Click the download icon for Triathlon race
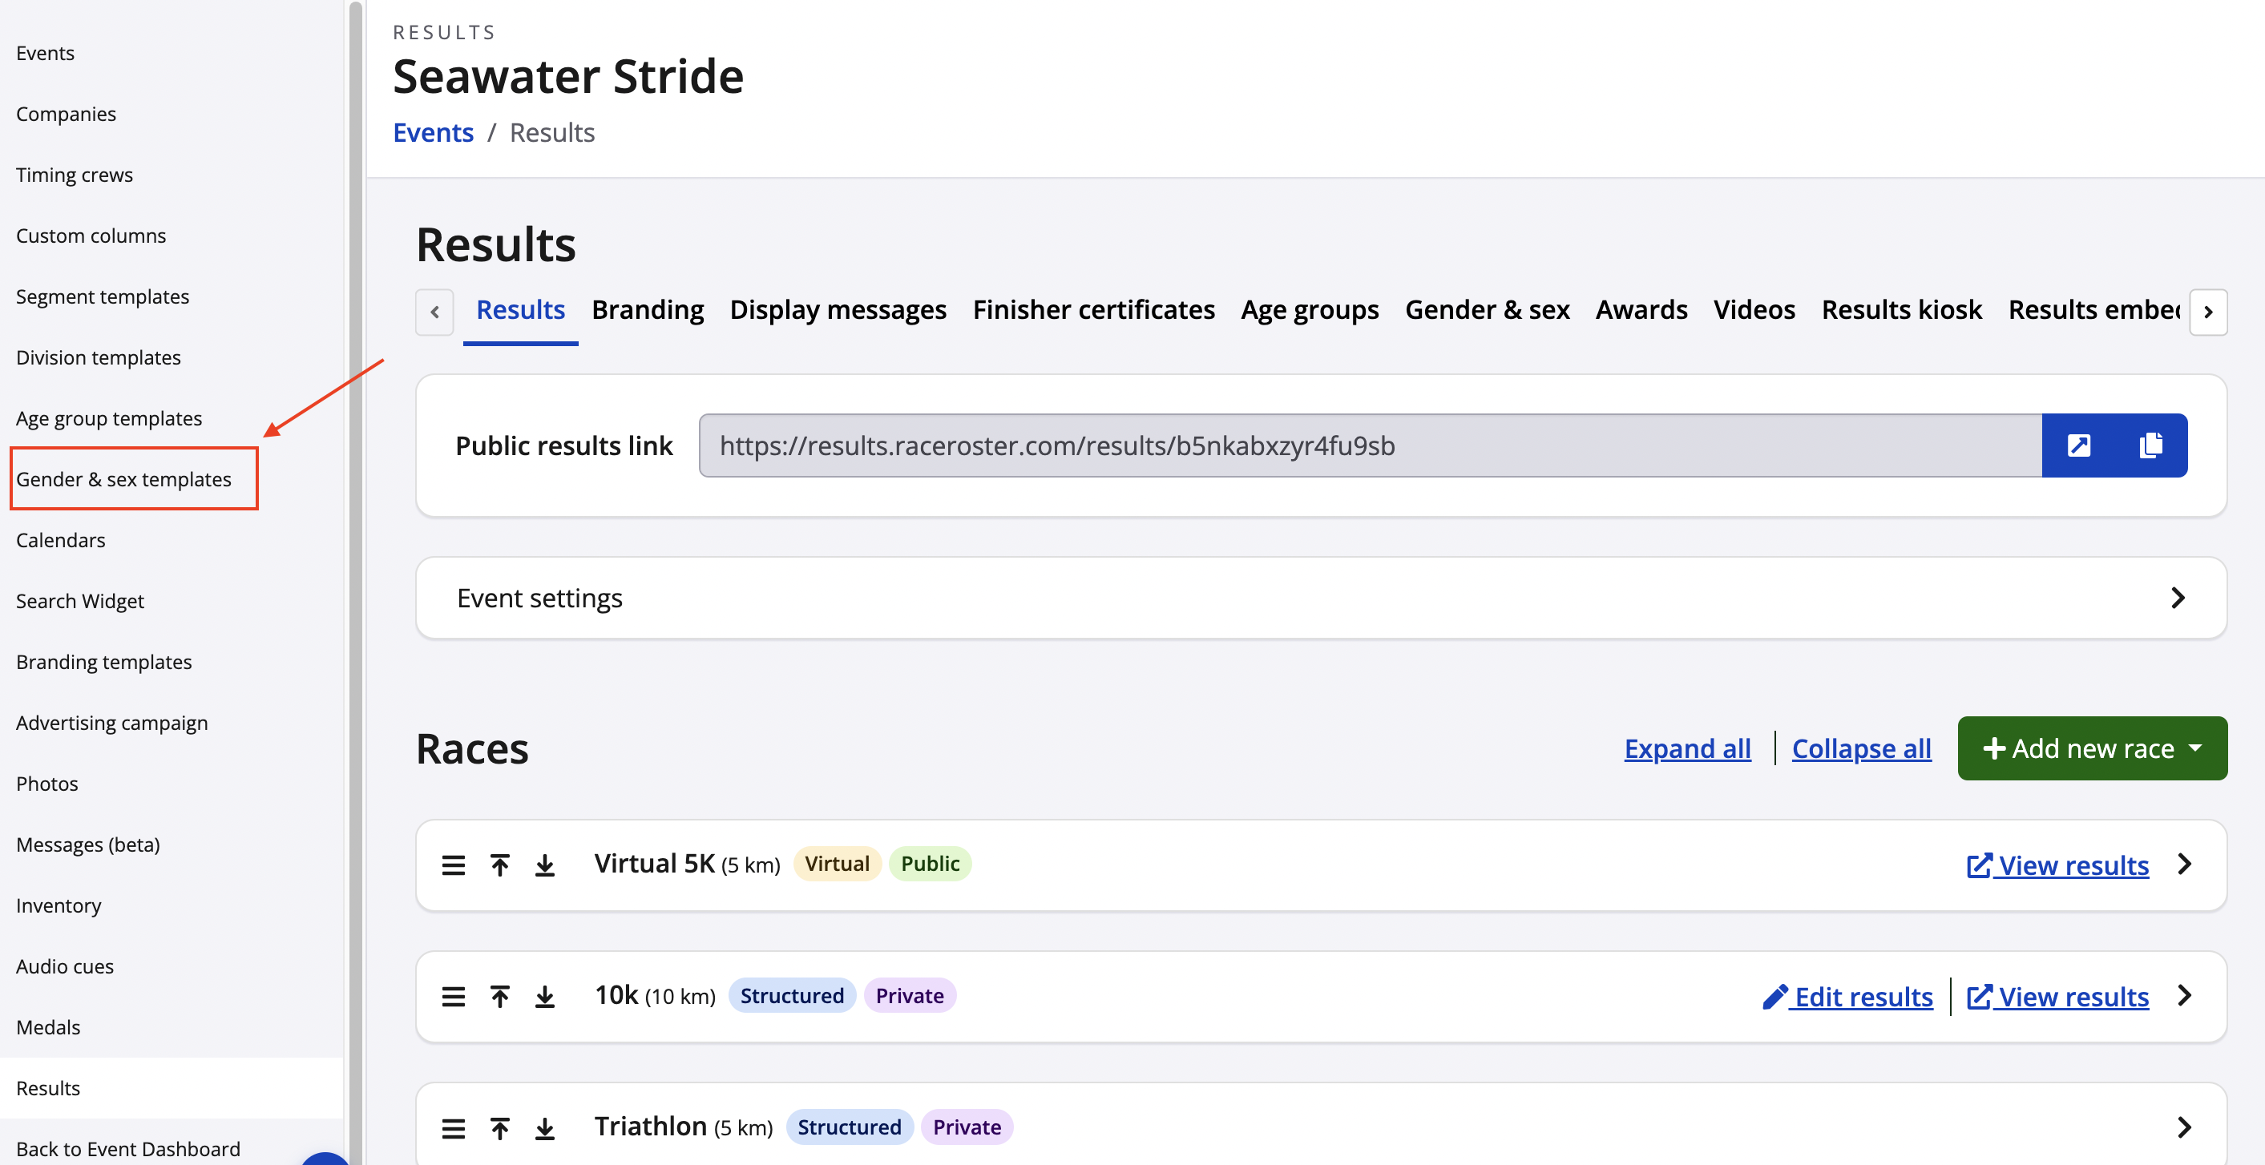Viewport: 2265px width, 1165px height. coord(543,1125)
